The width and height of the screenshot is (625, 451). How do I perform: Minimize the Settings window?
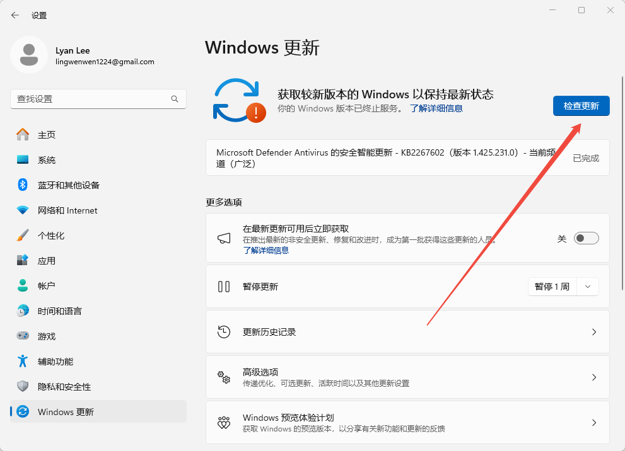[552, 10]
